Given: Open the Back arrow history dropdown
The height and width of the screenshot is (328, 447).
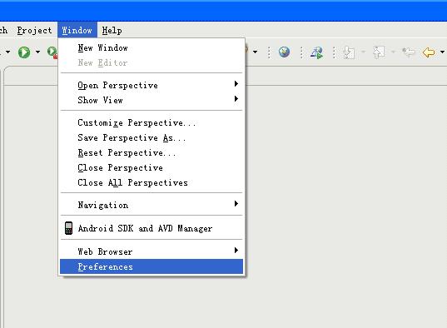Looking at the screenshot, I should (442, 52).
